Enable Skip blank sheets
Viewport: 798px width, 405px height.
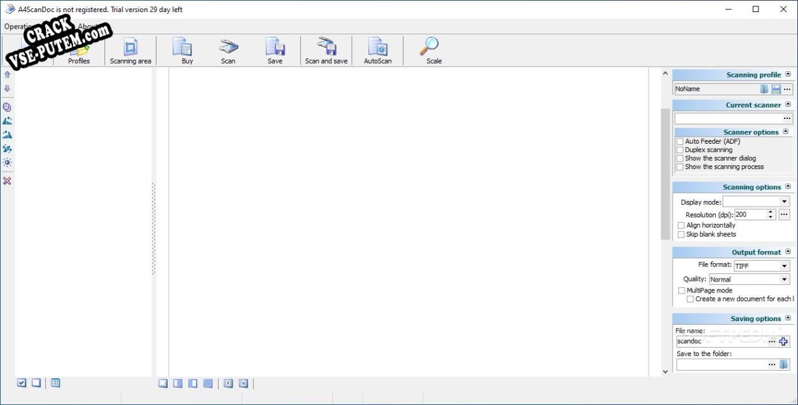coord(682,235)
